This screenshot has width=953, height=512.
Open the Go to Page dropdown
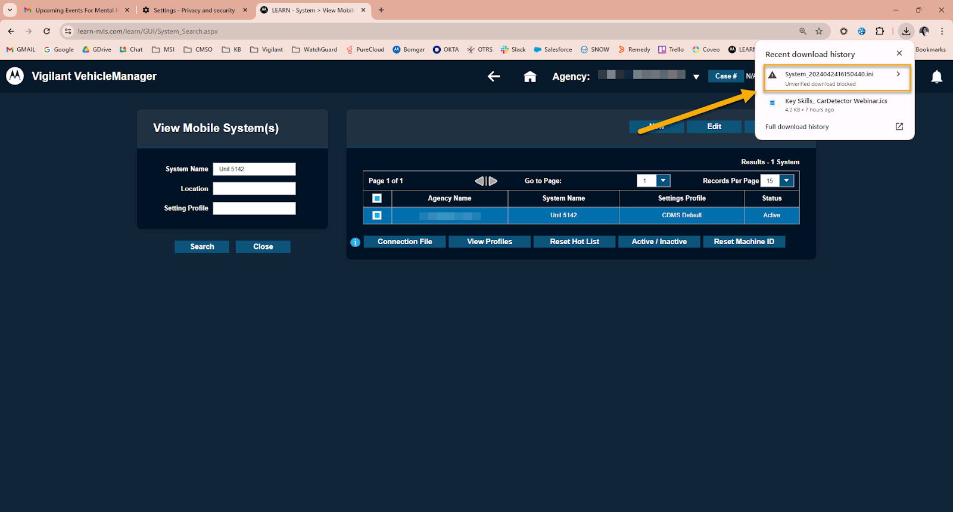pyautogui.click(x=663, y=180)
